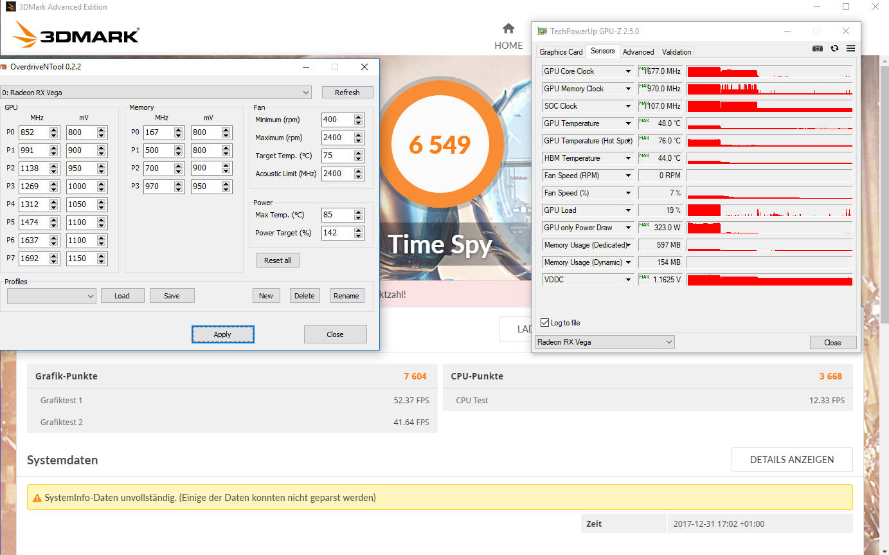889x555 pixels.
Task: Click the CPU Test result row
Action: (648, 400)
